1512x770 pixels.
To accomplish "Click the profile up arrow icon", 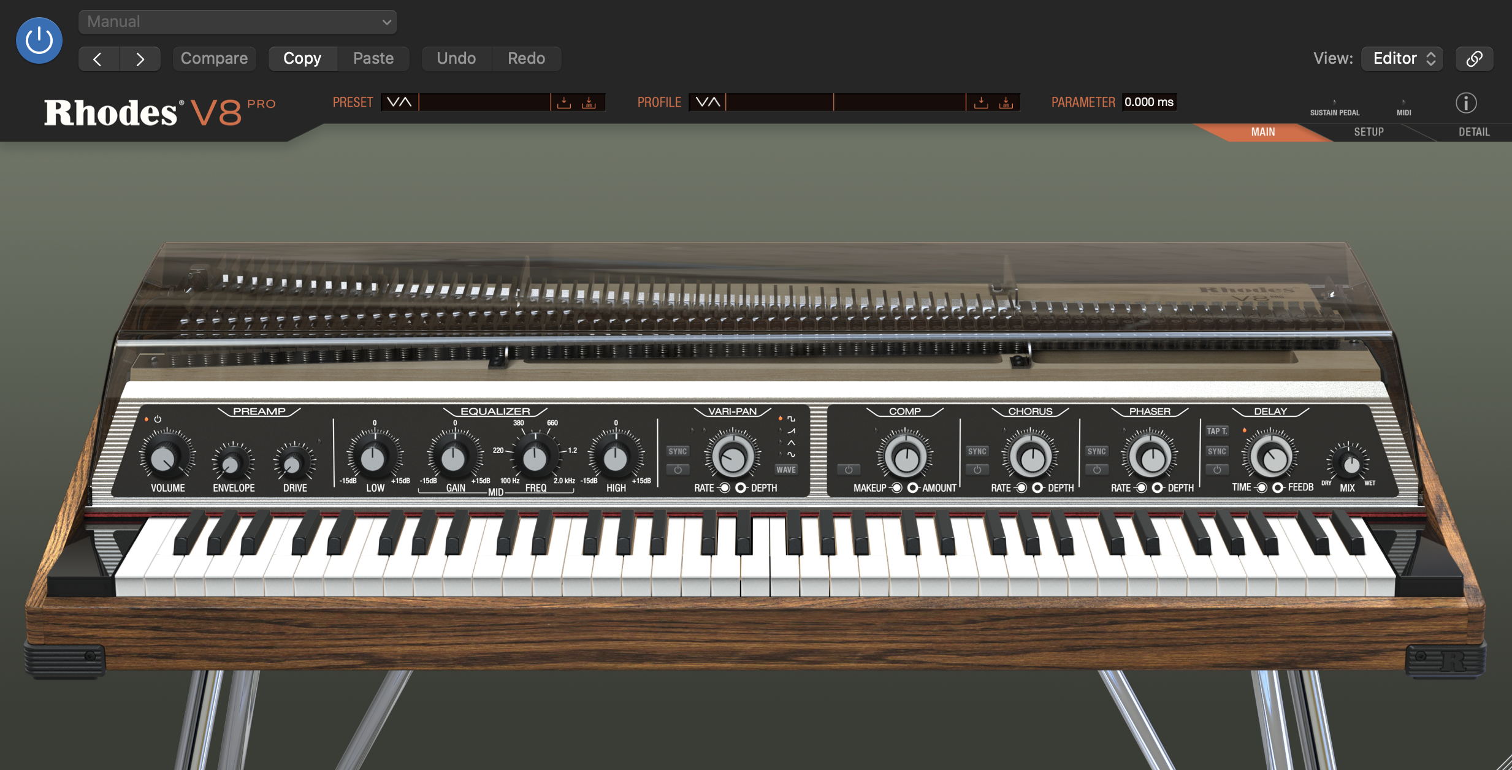I will [x=714, y=102].
